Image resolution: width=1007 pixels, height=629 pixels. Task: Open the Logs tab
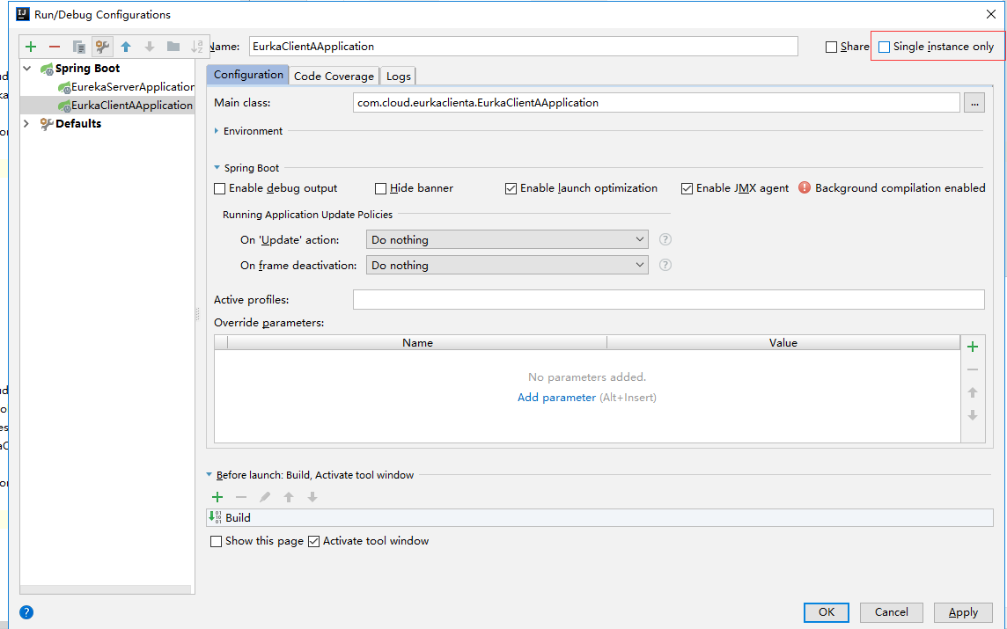[398, 75]
